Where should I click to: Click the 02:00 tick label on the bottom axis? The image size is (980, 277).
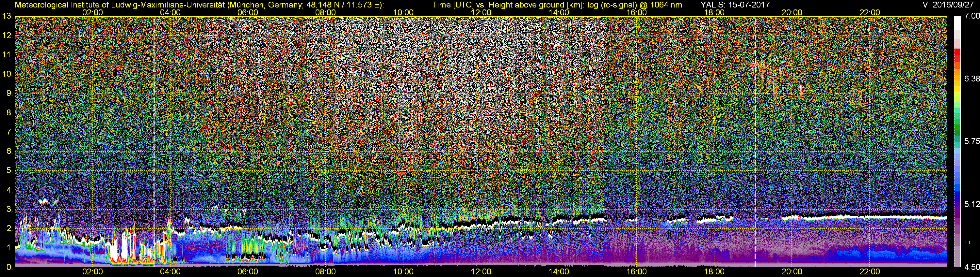point(92,272)
